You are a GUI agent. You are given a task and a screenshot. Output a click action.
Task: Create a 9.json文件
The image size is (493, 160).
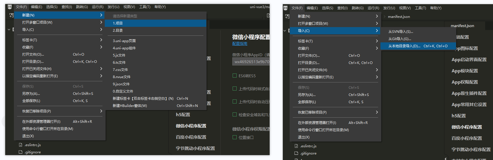tap(156, 84)
